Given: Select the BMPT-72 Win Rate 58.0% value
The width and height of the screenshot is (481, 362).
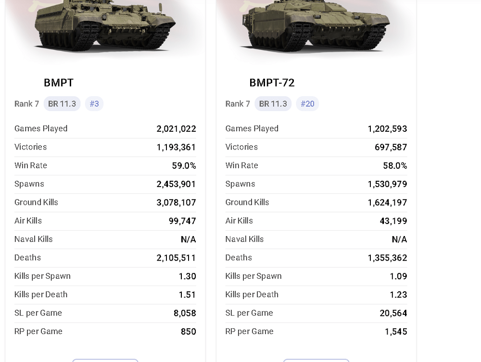Looking at the screenshot, I should 395,166.
